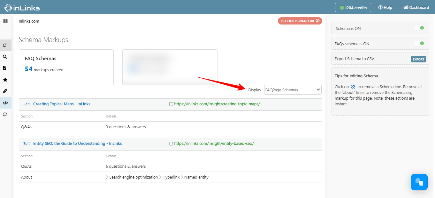Check the box for entity-based-seo URL
435x198 pixels.
click(x=171, y=144)
